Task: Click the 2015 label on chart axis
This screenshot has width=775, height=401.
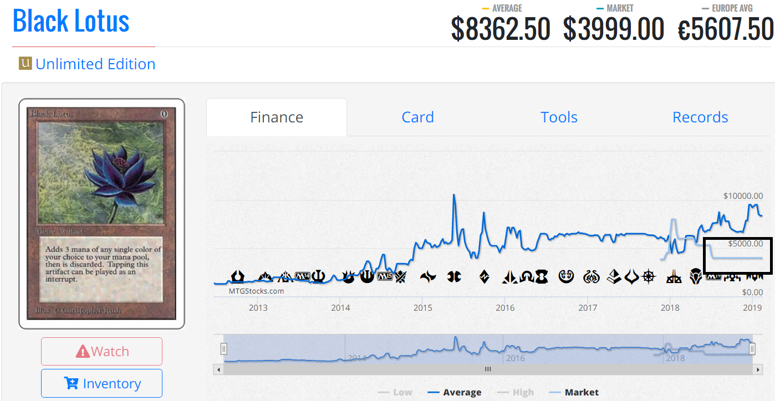Action: (422, 308)
